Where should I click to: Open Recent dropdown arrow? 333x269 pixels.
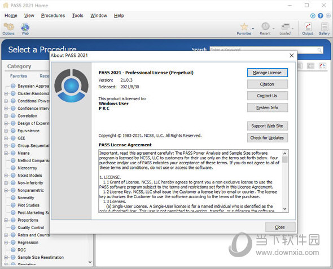point(274,29)
